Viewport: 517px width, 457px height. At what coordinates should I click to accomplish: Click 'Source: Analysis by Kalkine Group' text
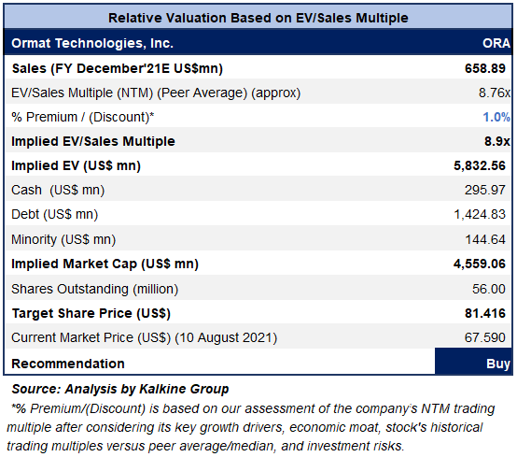pyautogui.click(x=120, y=390)
